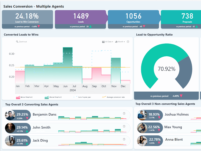Click the Dec label on the axis
This screenshot has width=201, height=151.
pyautogui.click(x=123, y=86)
